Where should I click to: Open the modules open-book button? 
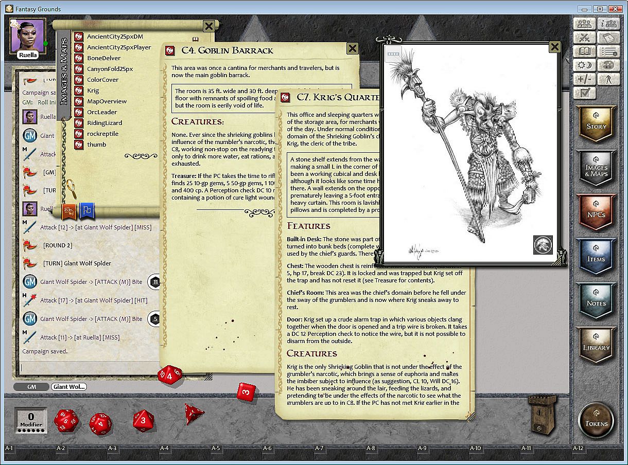coord(584,51)
